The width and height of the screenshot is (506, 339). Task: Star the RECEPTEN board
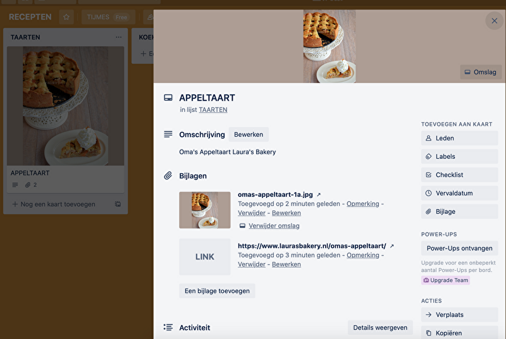point(66,17)
